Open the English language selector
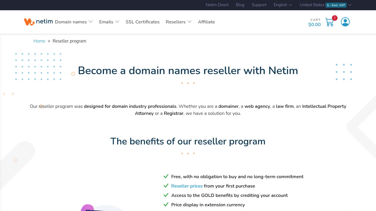 click(x=282, y=5)
